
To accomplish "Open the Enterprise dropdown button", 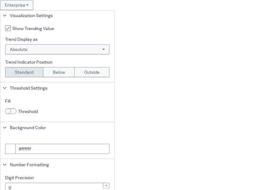I will coord(17,5).
